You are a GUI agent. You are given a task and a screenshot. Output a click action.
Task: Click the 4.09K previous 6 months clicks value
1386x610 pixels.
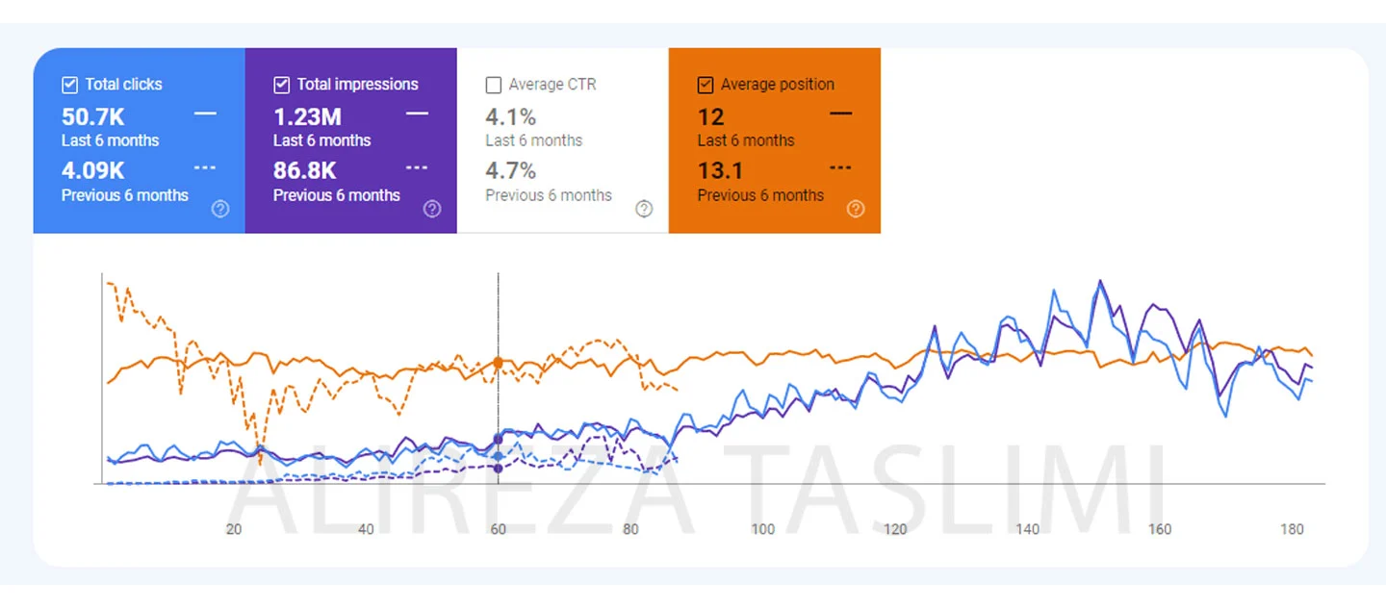click(93, 170)
